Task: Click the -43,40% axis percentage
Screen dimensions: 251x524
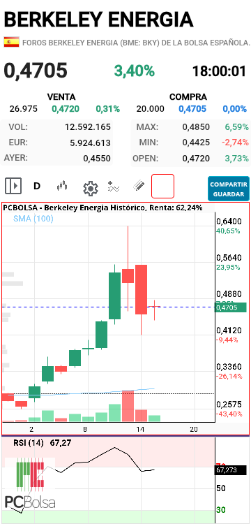Action: coord(229,414)
